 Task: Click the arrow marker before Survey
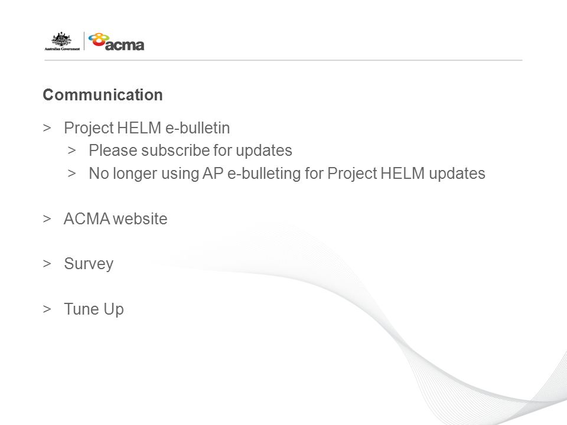tap(47, 264)
